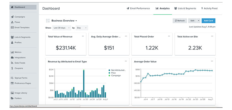
Task: Click the Metrics bar chart icon
Action: point(12,52)
